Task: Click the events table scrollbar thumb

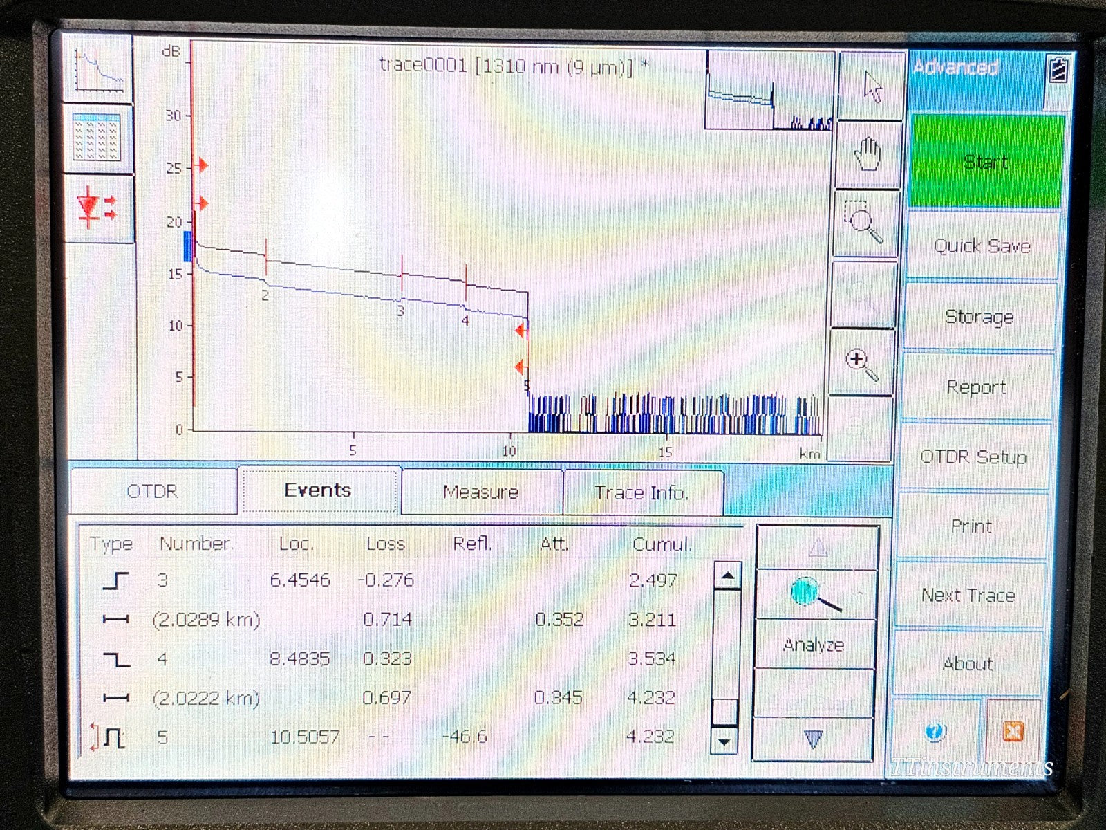Action: tap(724, 712)
